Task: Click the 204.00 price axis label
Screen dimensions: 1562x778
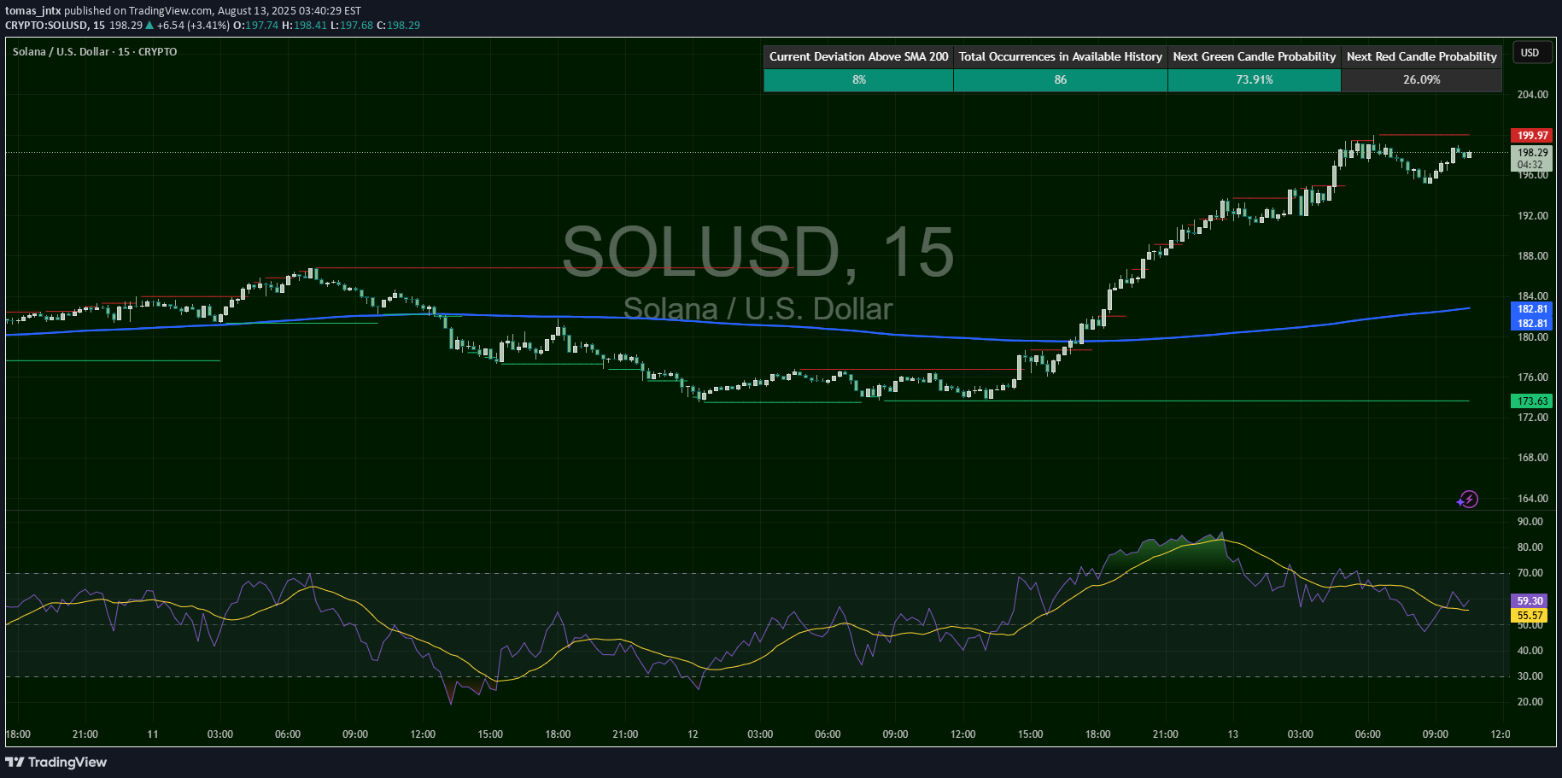Action: pyautogui.click(x=1532, y=95)
